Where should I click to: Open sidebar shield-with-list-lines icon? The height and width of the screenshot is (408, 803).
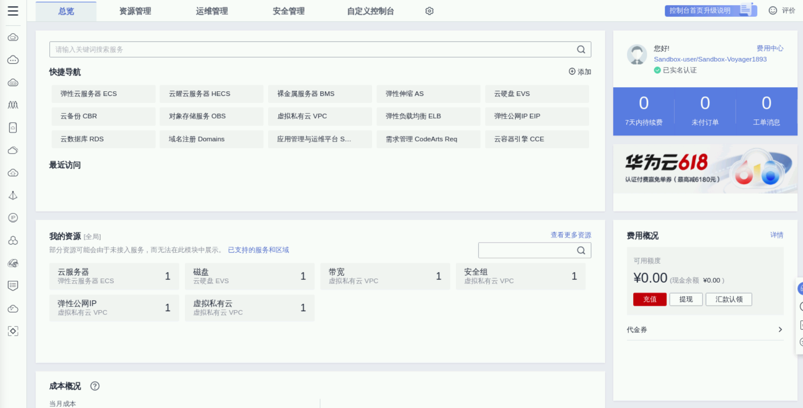click(x=13, y=286)
